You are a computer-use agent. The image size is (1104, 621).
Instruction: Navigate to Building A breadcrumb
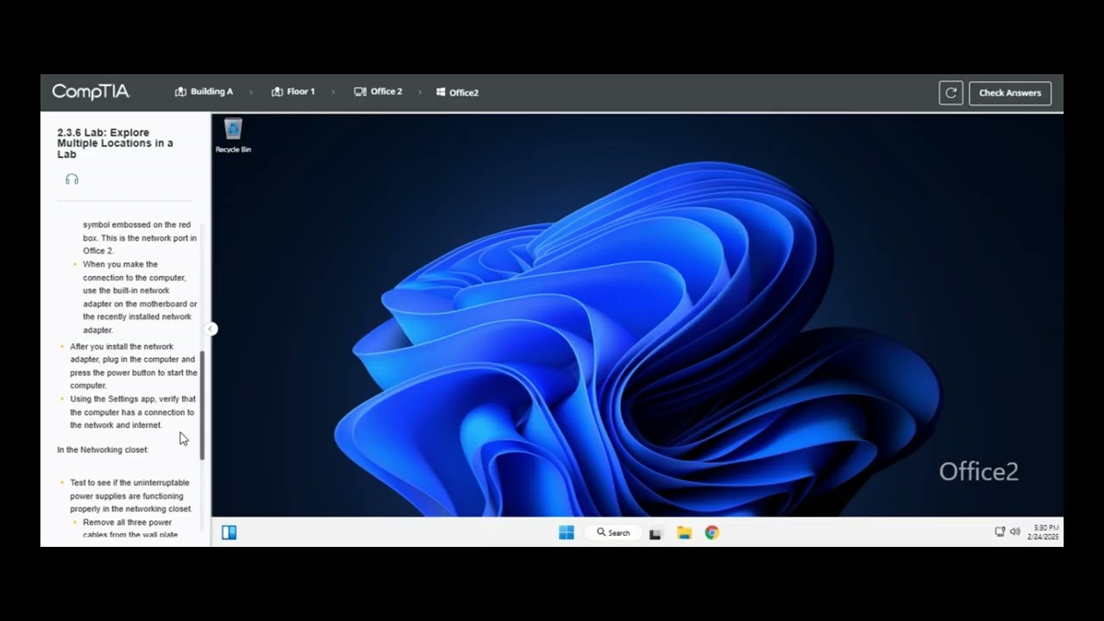coord(204,91)
